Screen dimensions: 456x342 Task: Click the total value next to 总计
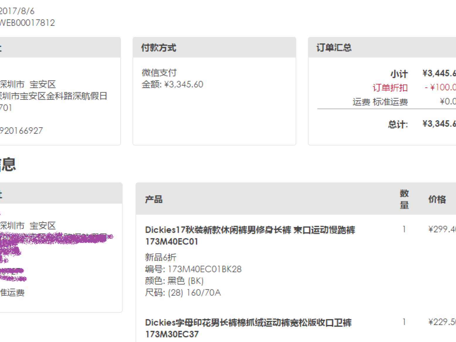point(439,123)
